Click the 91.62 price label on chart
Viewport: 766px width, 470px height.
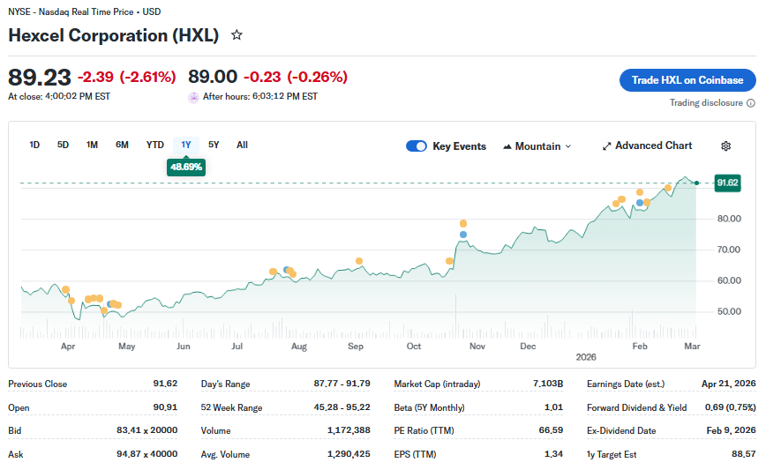(x=727, y=183)
